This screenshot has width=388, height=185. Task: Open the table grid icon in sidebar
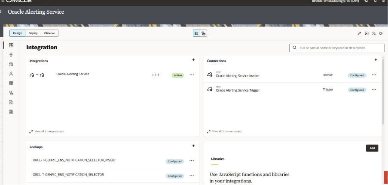click(x=11, y=83)
